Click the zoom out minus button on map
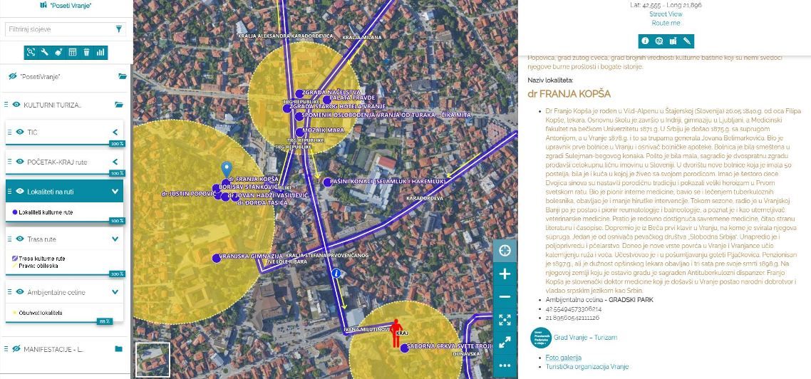 click(x=505, y=296)
